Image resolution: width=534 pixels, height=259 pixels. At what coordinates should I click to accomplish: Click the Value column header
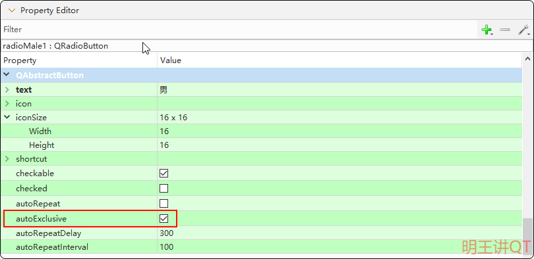340,60
